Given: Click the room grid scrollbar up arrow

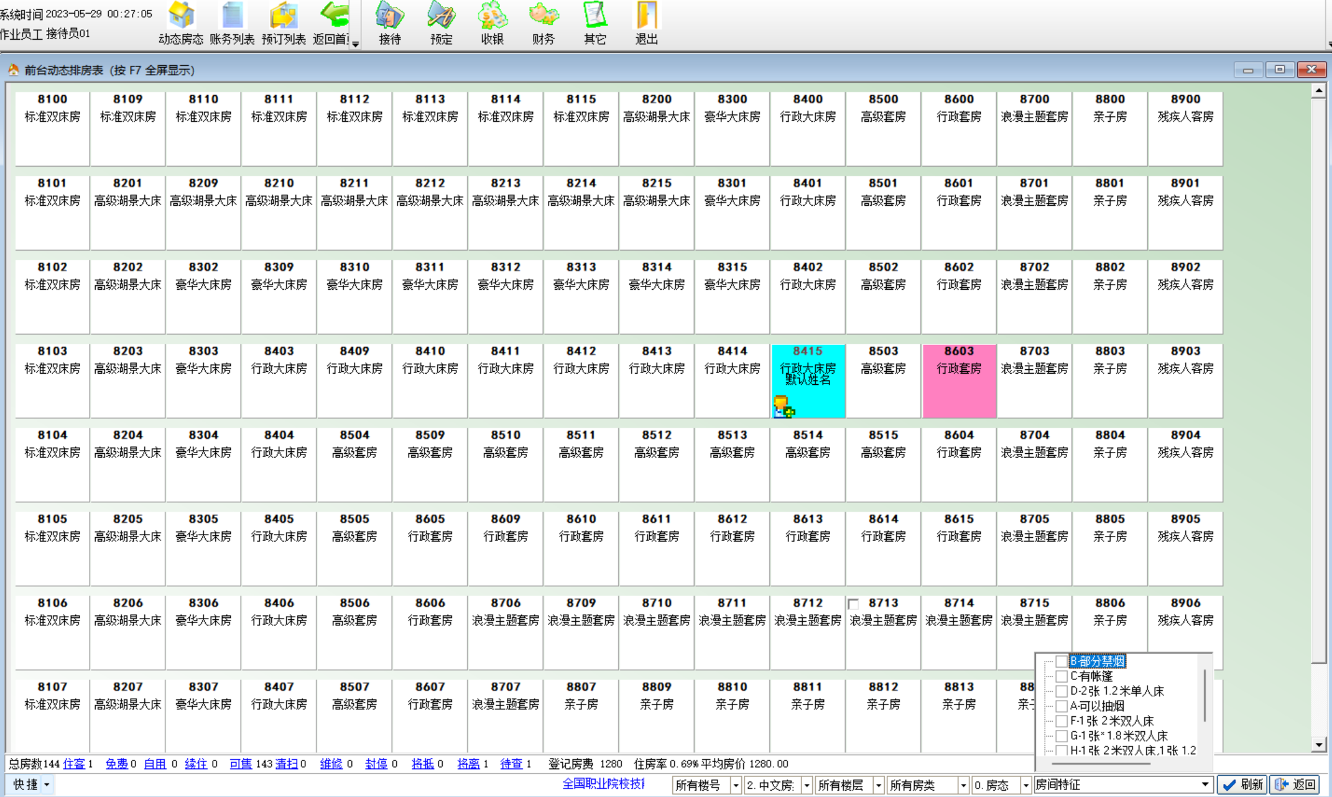Looking at the screenshot, I should (x=1319, y=91).
